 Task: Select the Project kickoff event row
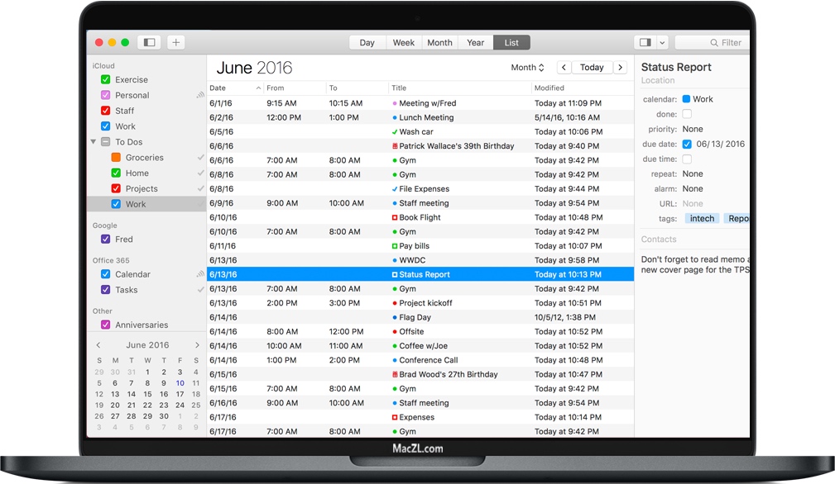pos(420,303)
